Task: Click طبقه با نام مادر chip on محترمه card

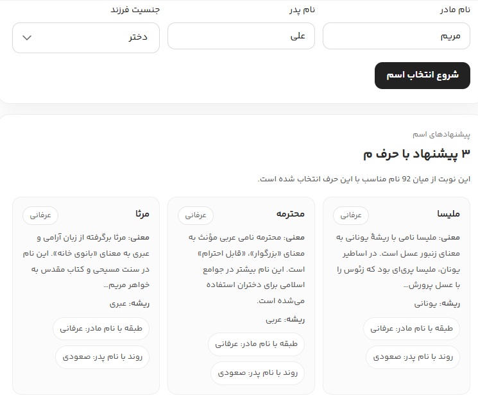Action: pos(257,344)
